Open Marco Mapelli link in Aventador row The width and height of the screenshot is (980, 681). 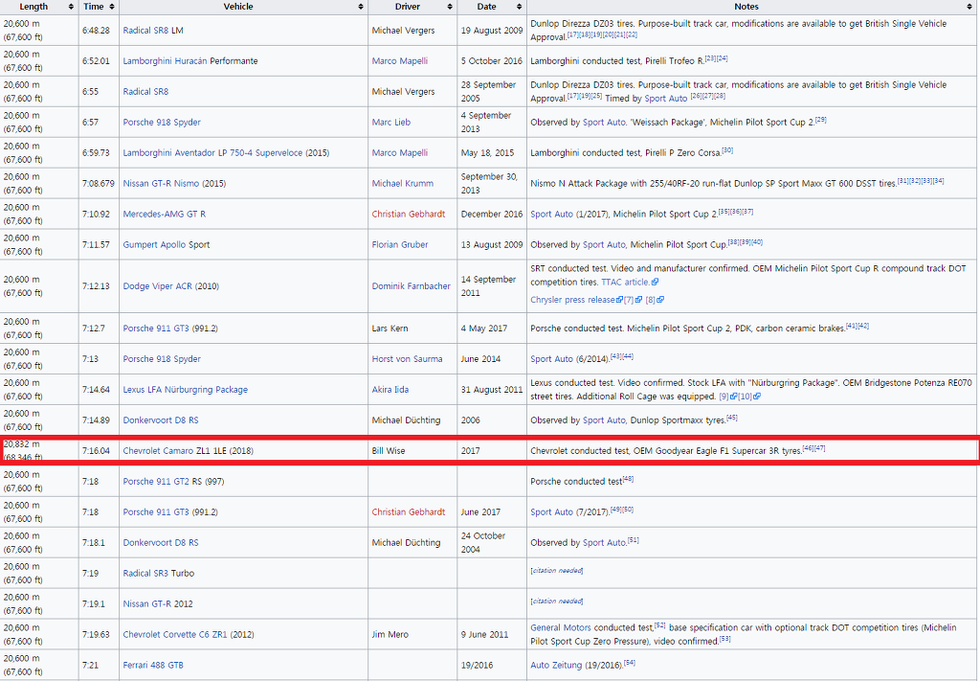(400, 152)
